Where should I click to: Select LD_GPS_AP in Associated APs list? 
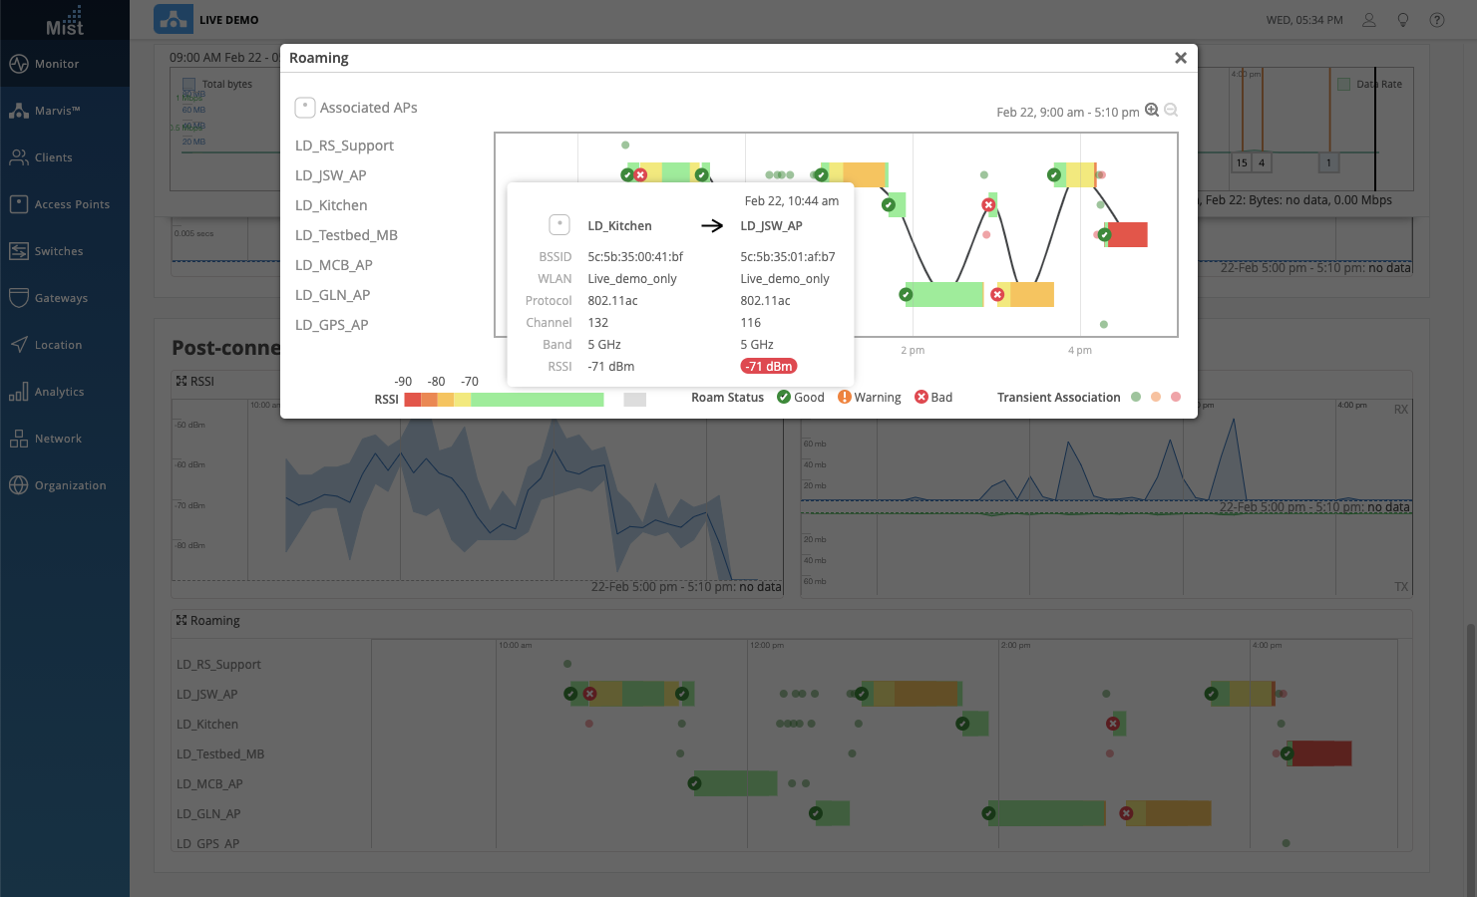point(332,325)
